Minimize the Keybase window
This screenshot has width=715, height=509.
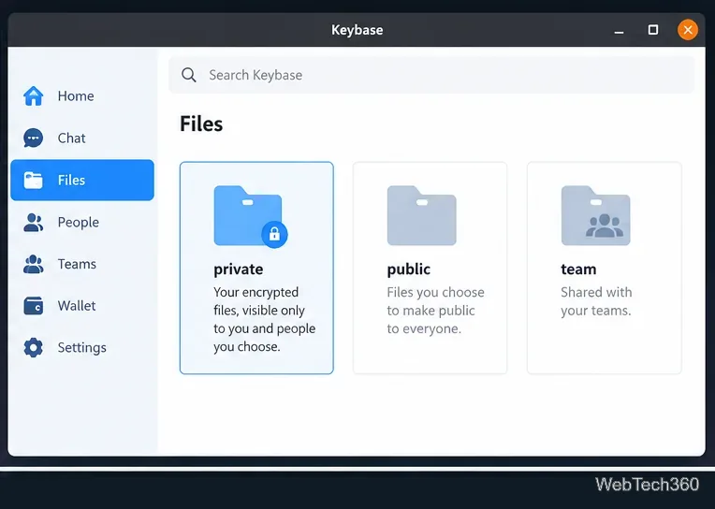619,31
